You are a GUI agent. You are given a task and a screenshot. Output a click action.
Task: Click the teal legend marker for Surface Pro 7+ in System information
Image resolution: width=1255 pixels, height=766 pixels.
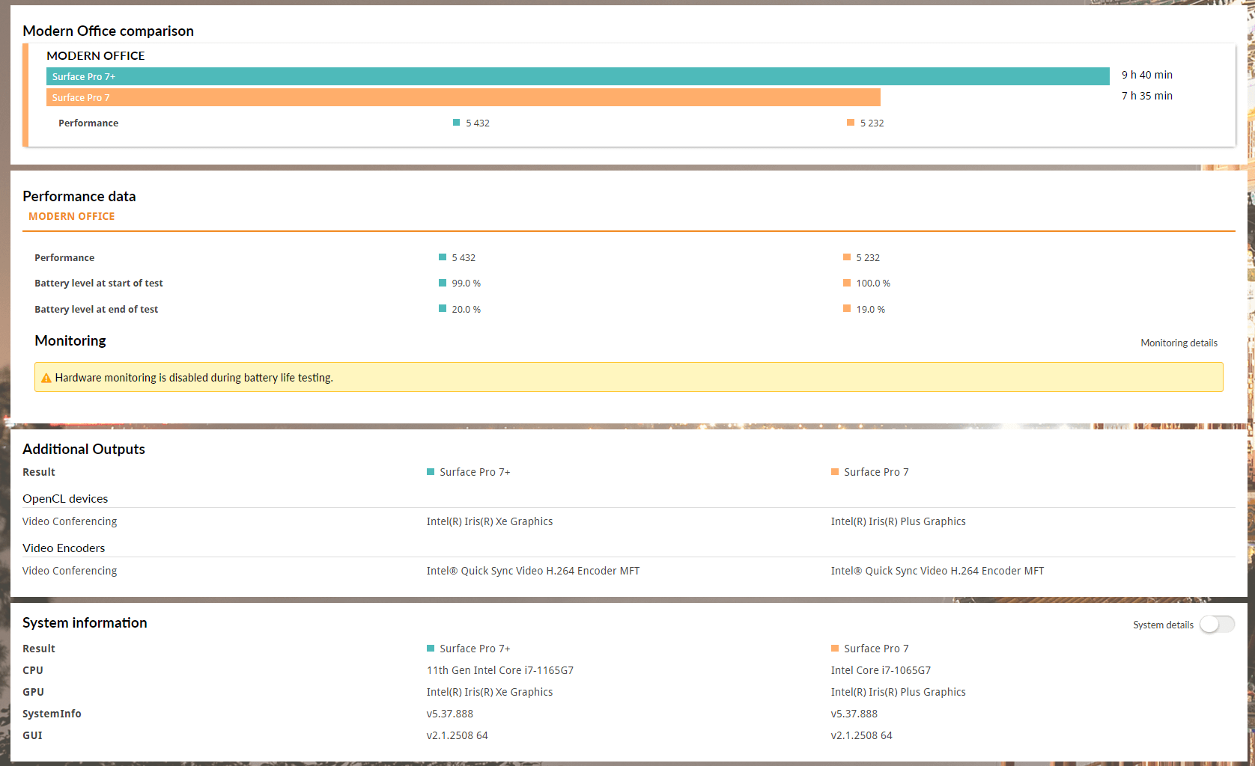tap(431, 648)
